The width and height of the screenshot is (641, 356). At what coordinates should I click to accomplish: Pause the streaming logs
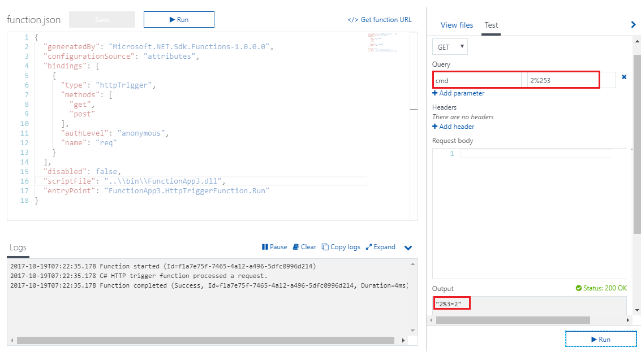point(274,247)
